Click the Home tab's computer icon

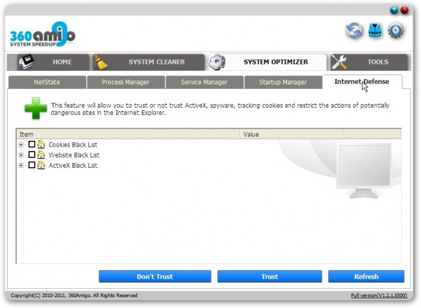(x=26, y=61)
